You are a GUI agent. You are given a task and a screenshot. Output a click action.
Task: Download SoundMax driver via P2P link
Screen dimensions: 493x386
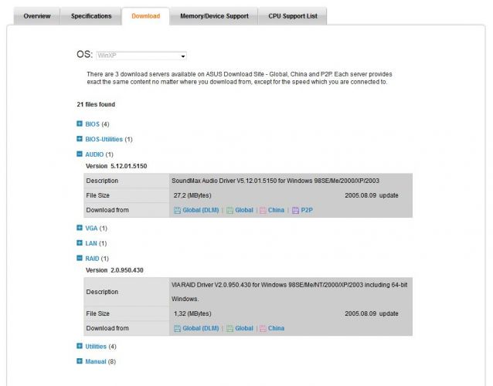click(x=307, y=210)
